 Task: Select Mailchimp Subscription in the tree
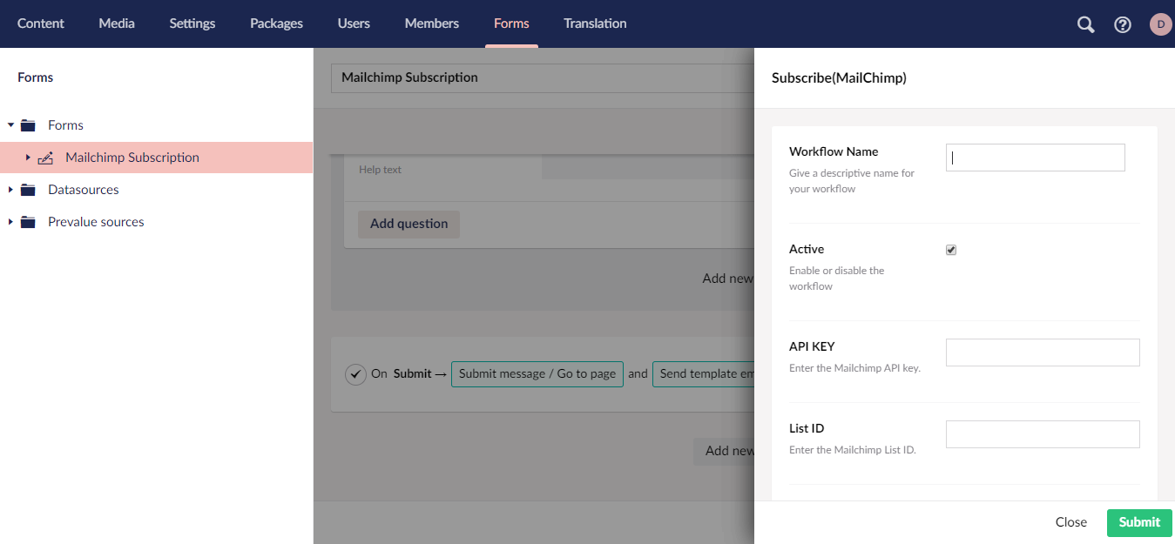(132, 158)
